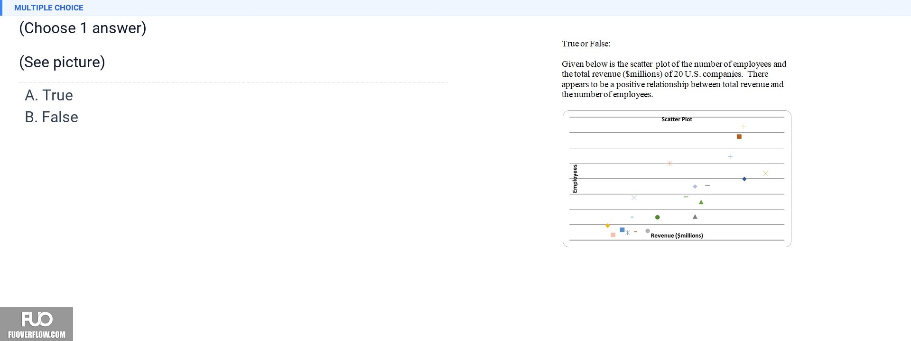This screenshot has width=911, height=341.
Task: Click the pink asterisk data point
Action: click(x=669, y=163)
